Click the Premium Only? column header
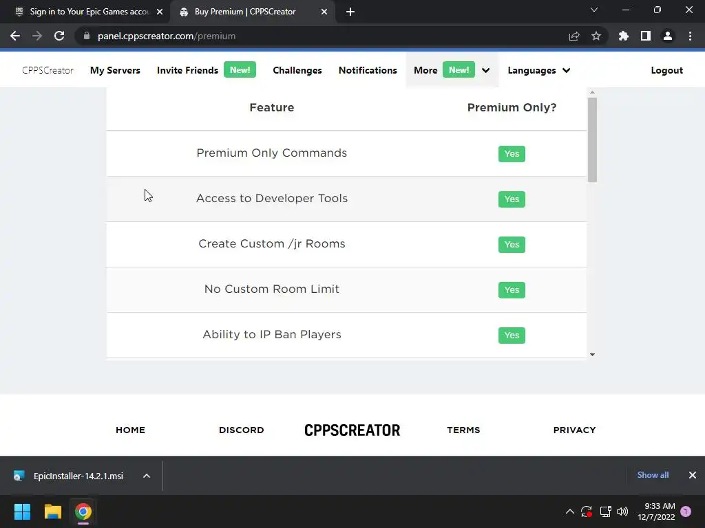The height and width of the screenshot is (528, 705). pyautogui.click(x=512, y=108)
